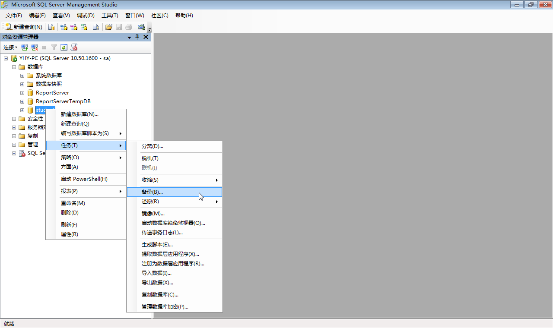Choose 复制数据库(C)... in tasks submenu
553x328 pixels.
pos(175,295)
